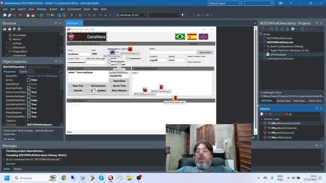
Task: Toggle the BinaryRequest property checkbox
Action: coord(29,112)
